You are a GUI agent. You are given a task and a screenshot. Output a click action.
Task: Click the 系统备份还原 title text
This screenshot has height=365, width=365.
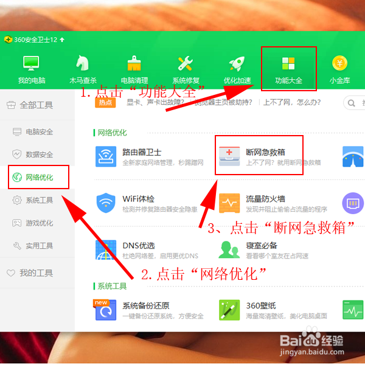point(146,305)
